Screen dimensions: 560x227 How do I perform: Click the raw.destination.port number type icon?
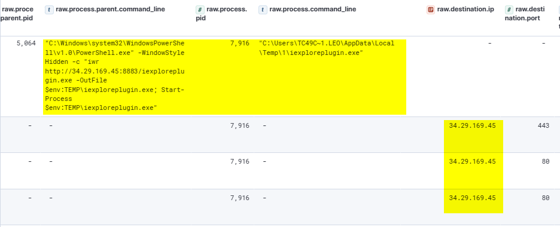[x=509, y=10]
